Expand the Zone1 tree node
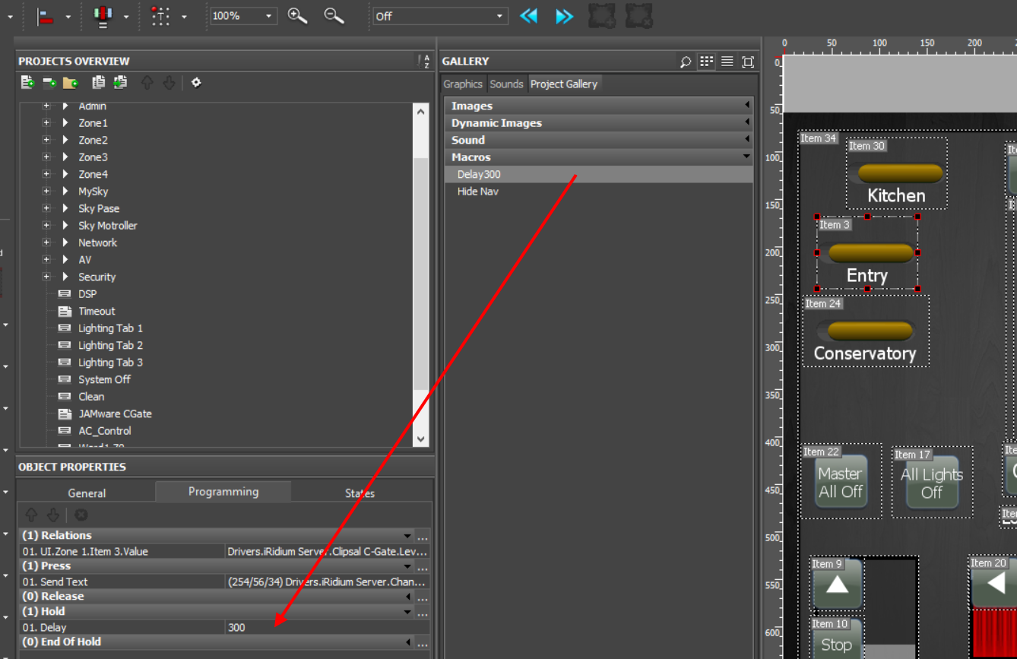Image resolution: width=1017 pixels, height=659 pixels. coord(46,123)
